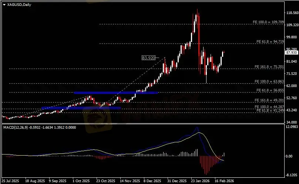Click the 23 Oct 2025 date label
299x184 pixels.
(105, 181)
